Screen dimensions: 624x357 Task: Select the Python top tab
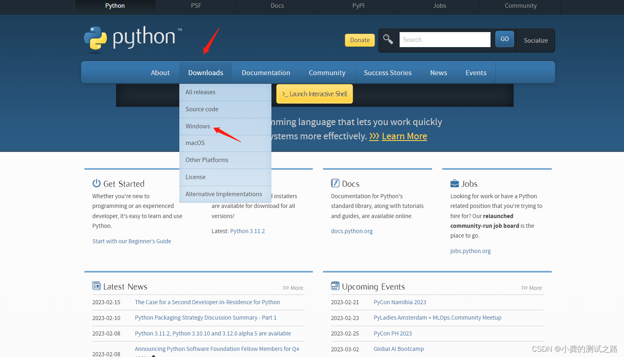point(115,6)
